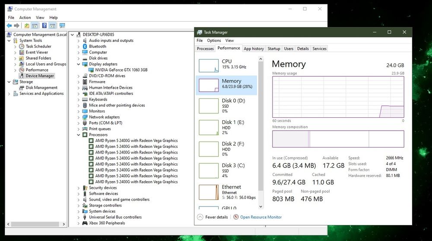Select Ports (COM & LPT) category
The image size is (432, 241).
[105, 123]
